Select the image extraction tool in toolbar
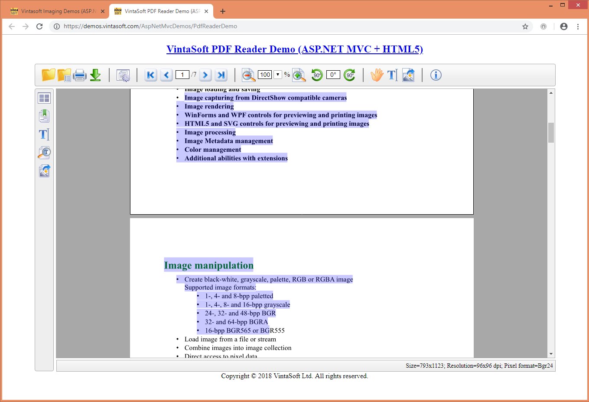The width and height of the screenshot is (589, 402). [408, 75]
